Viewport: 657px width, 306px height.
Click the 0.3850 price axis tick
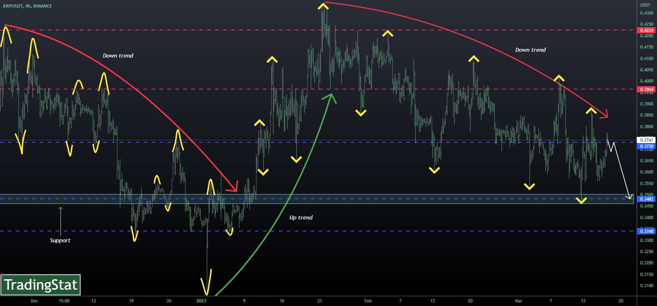[646, 115]
